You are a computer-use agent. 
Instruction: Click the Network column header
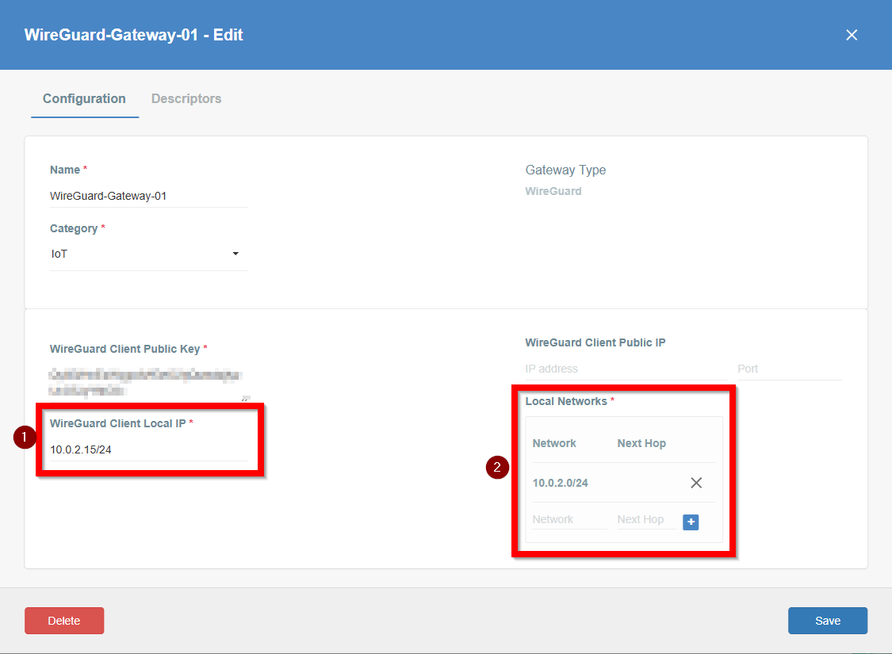[554, 444]
